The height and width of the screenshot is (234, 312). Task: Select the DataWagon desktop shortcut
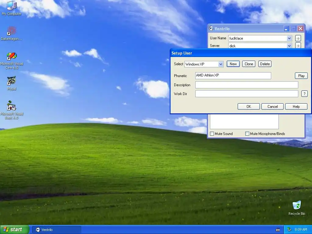[12, 33]
